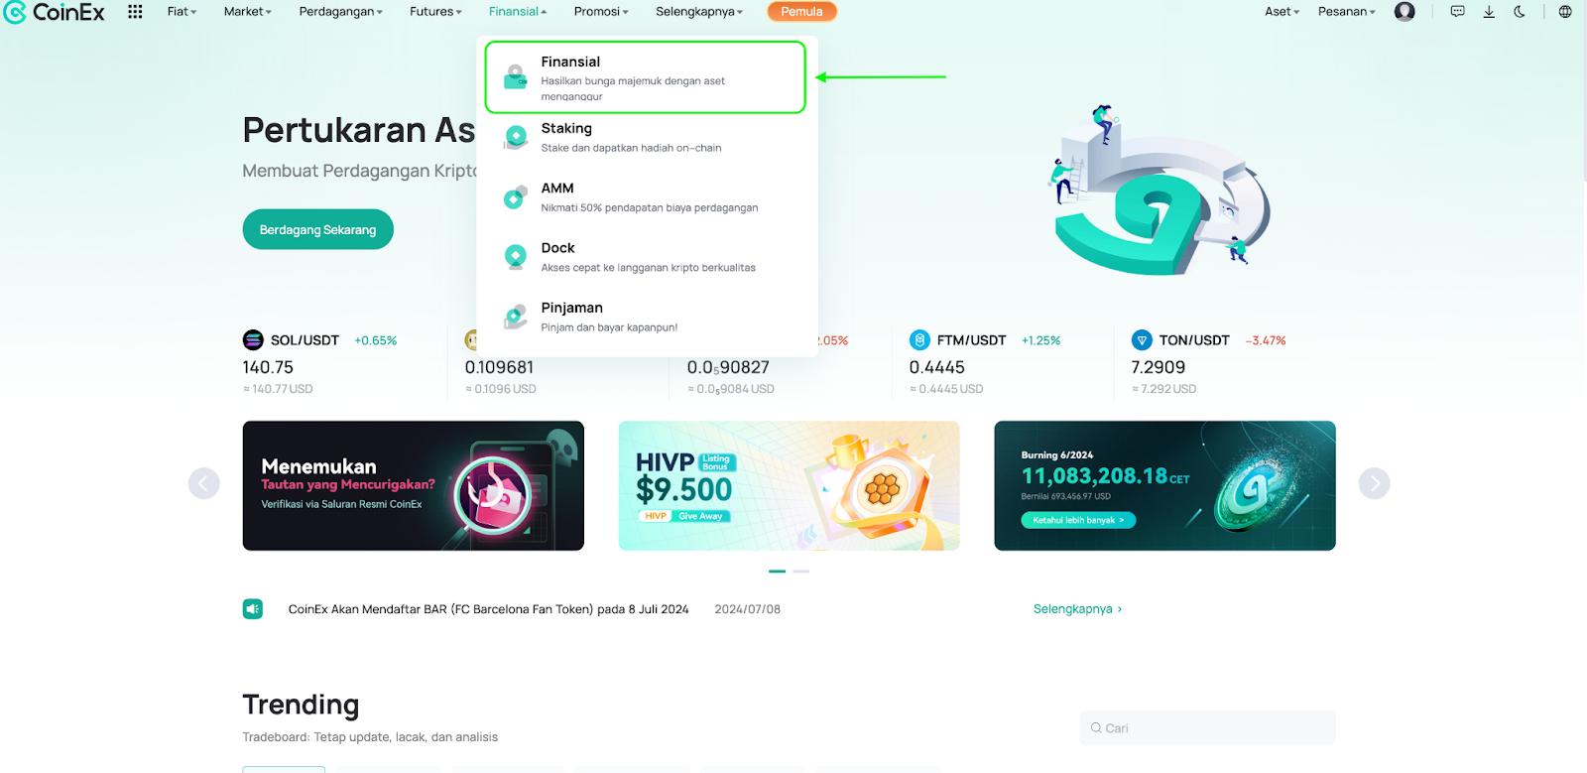This screenshot has width=1587, height=773.
Task: Click the Berdagang Sekarang button
Action: [x=317, y=229]
